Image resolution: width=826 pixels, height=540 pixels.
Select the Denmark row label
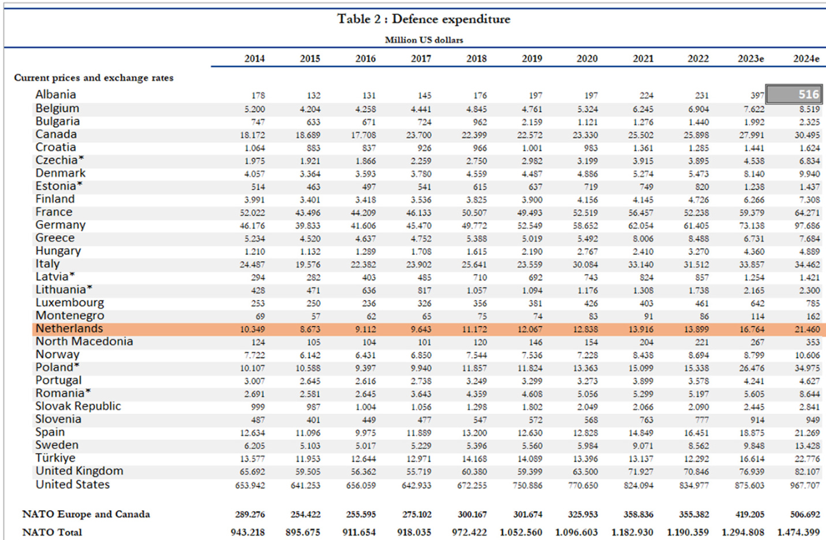(x=61, y=173)
